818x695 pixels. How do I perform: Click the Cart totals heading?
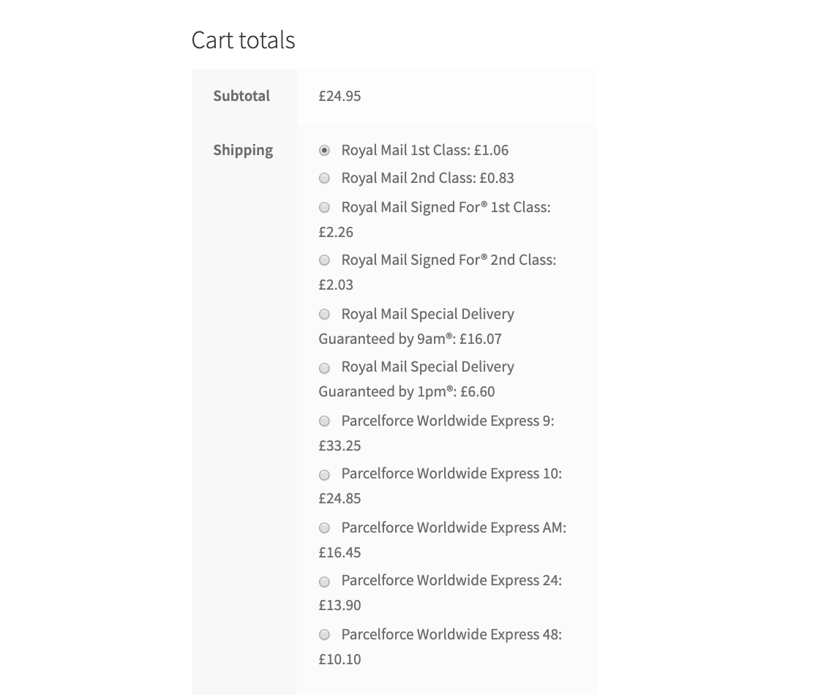pos(243,40)
